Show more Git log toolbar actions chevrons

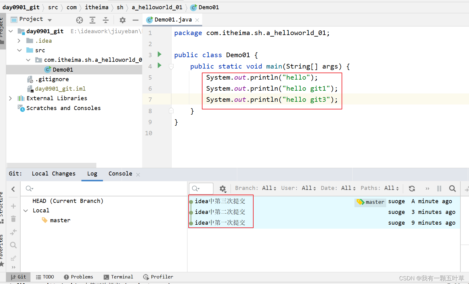[x=427, y=188]
